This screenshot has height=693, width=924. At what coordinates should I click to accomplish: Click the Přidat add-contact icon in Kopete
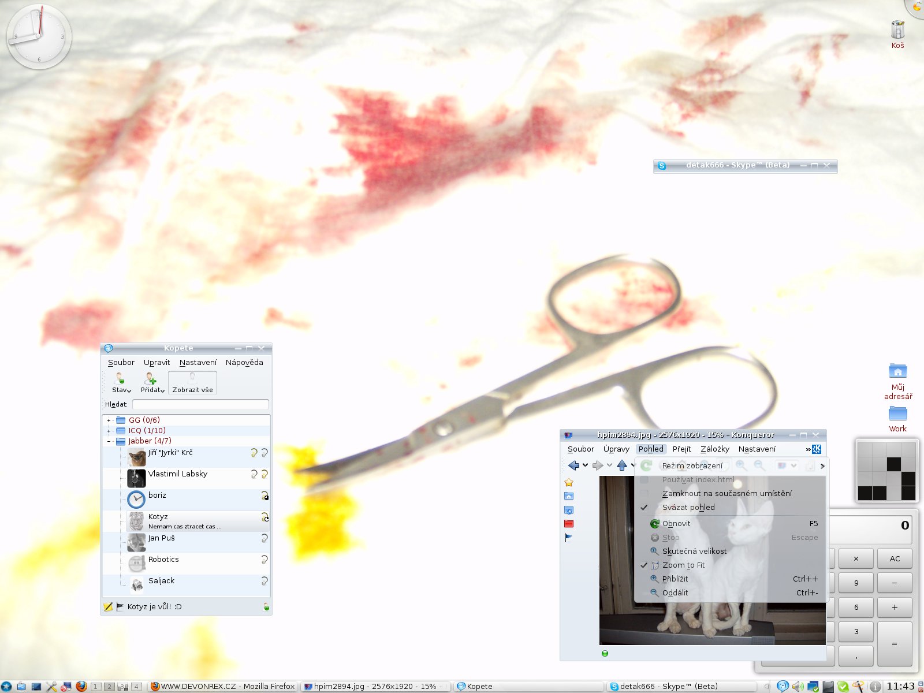tap(151, 378)
